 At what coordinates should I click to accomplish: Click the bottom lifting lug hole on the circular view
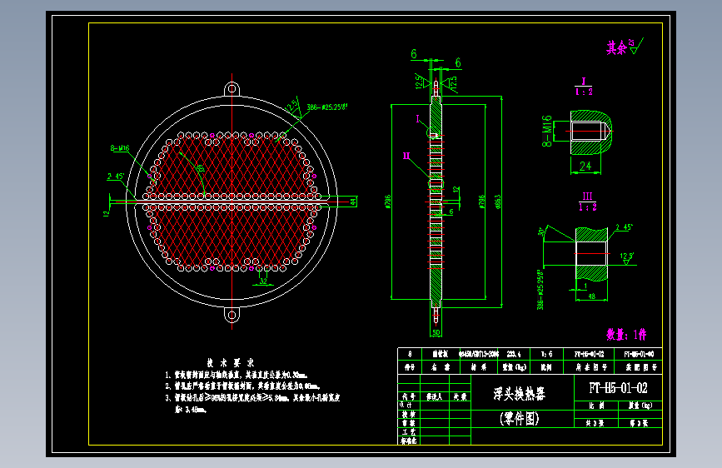(x=232, y=315)
